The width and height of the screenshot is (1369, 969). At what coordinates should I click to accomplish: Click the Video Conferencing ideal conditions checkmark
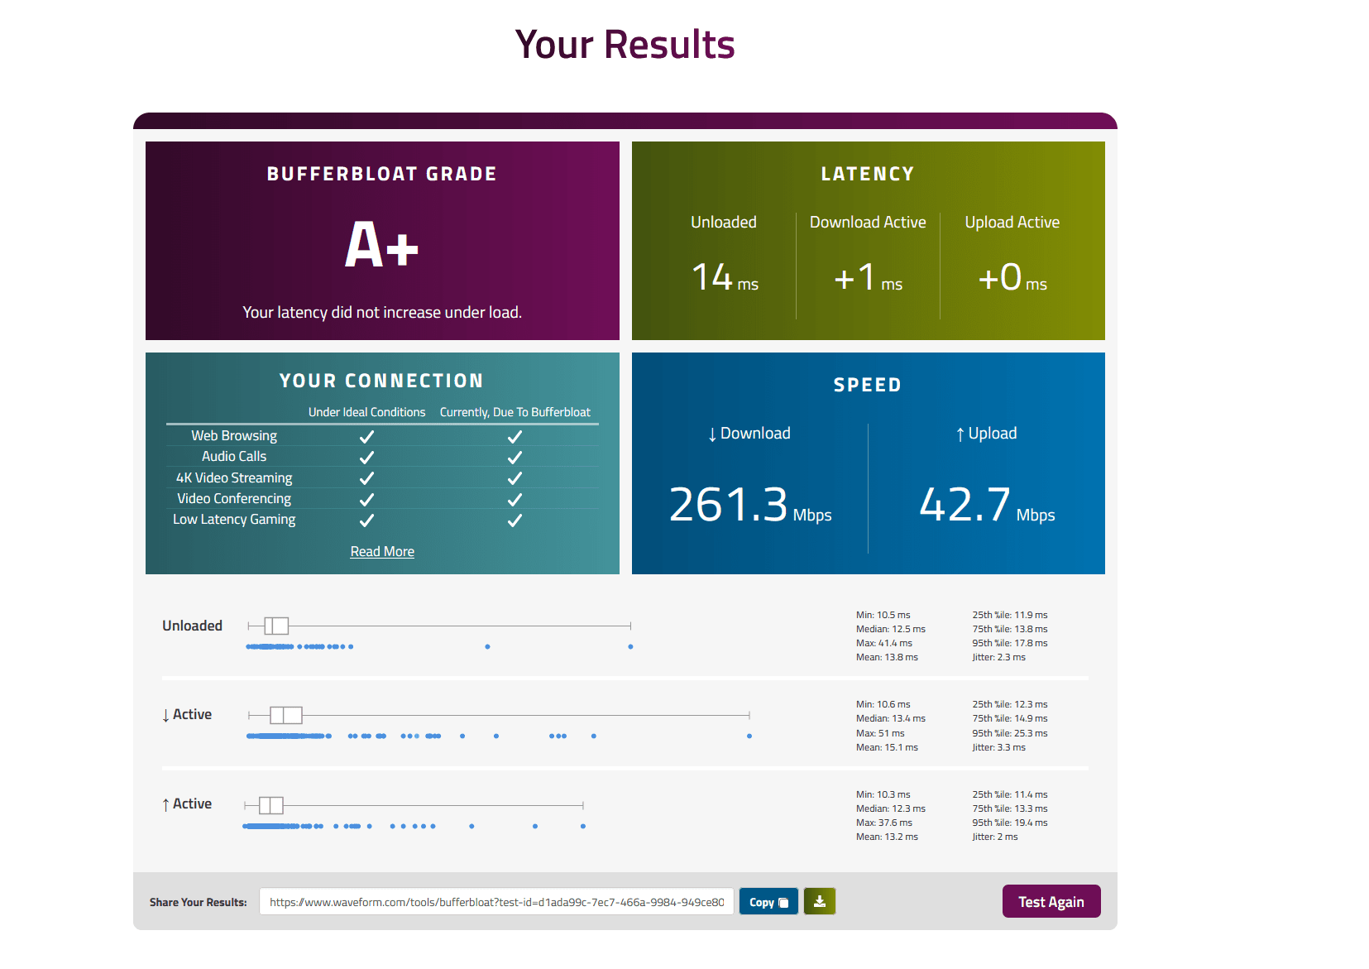click(367, 499)
